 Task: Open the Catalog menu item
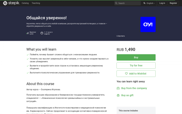point(25,3)
